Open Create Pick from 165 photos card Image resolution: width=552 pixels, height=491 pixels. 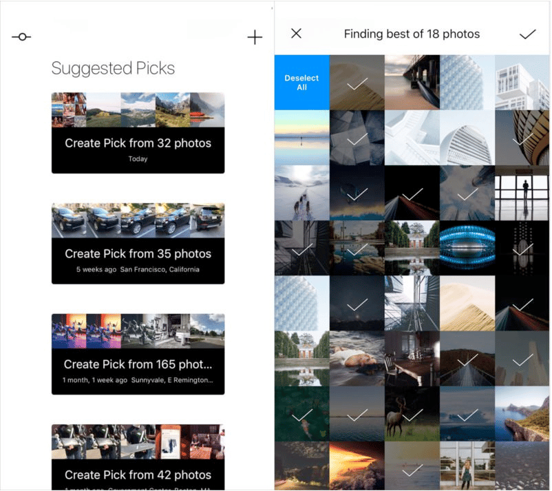point(138,354)
